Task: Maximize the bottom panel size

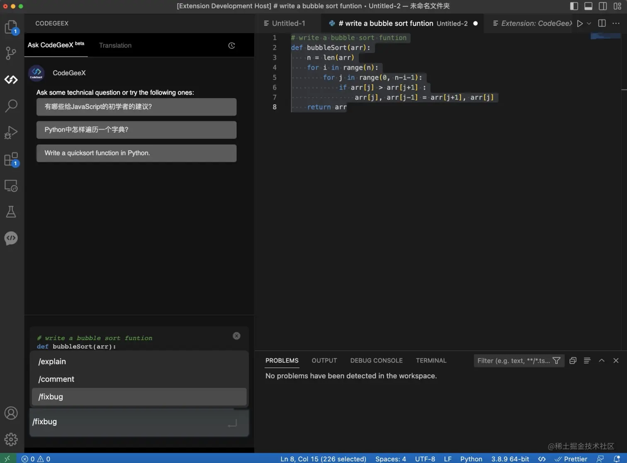Action: pyautogui.click(x=602, y=361)
